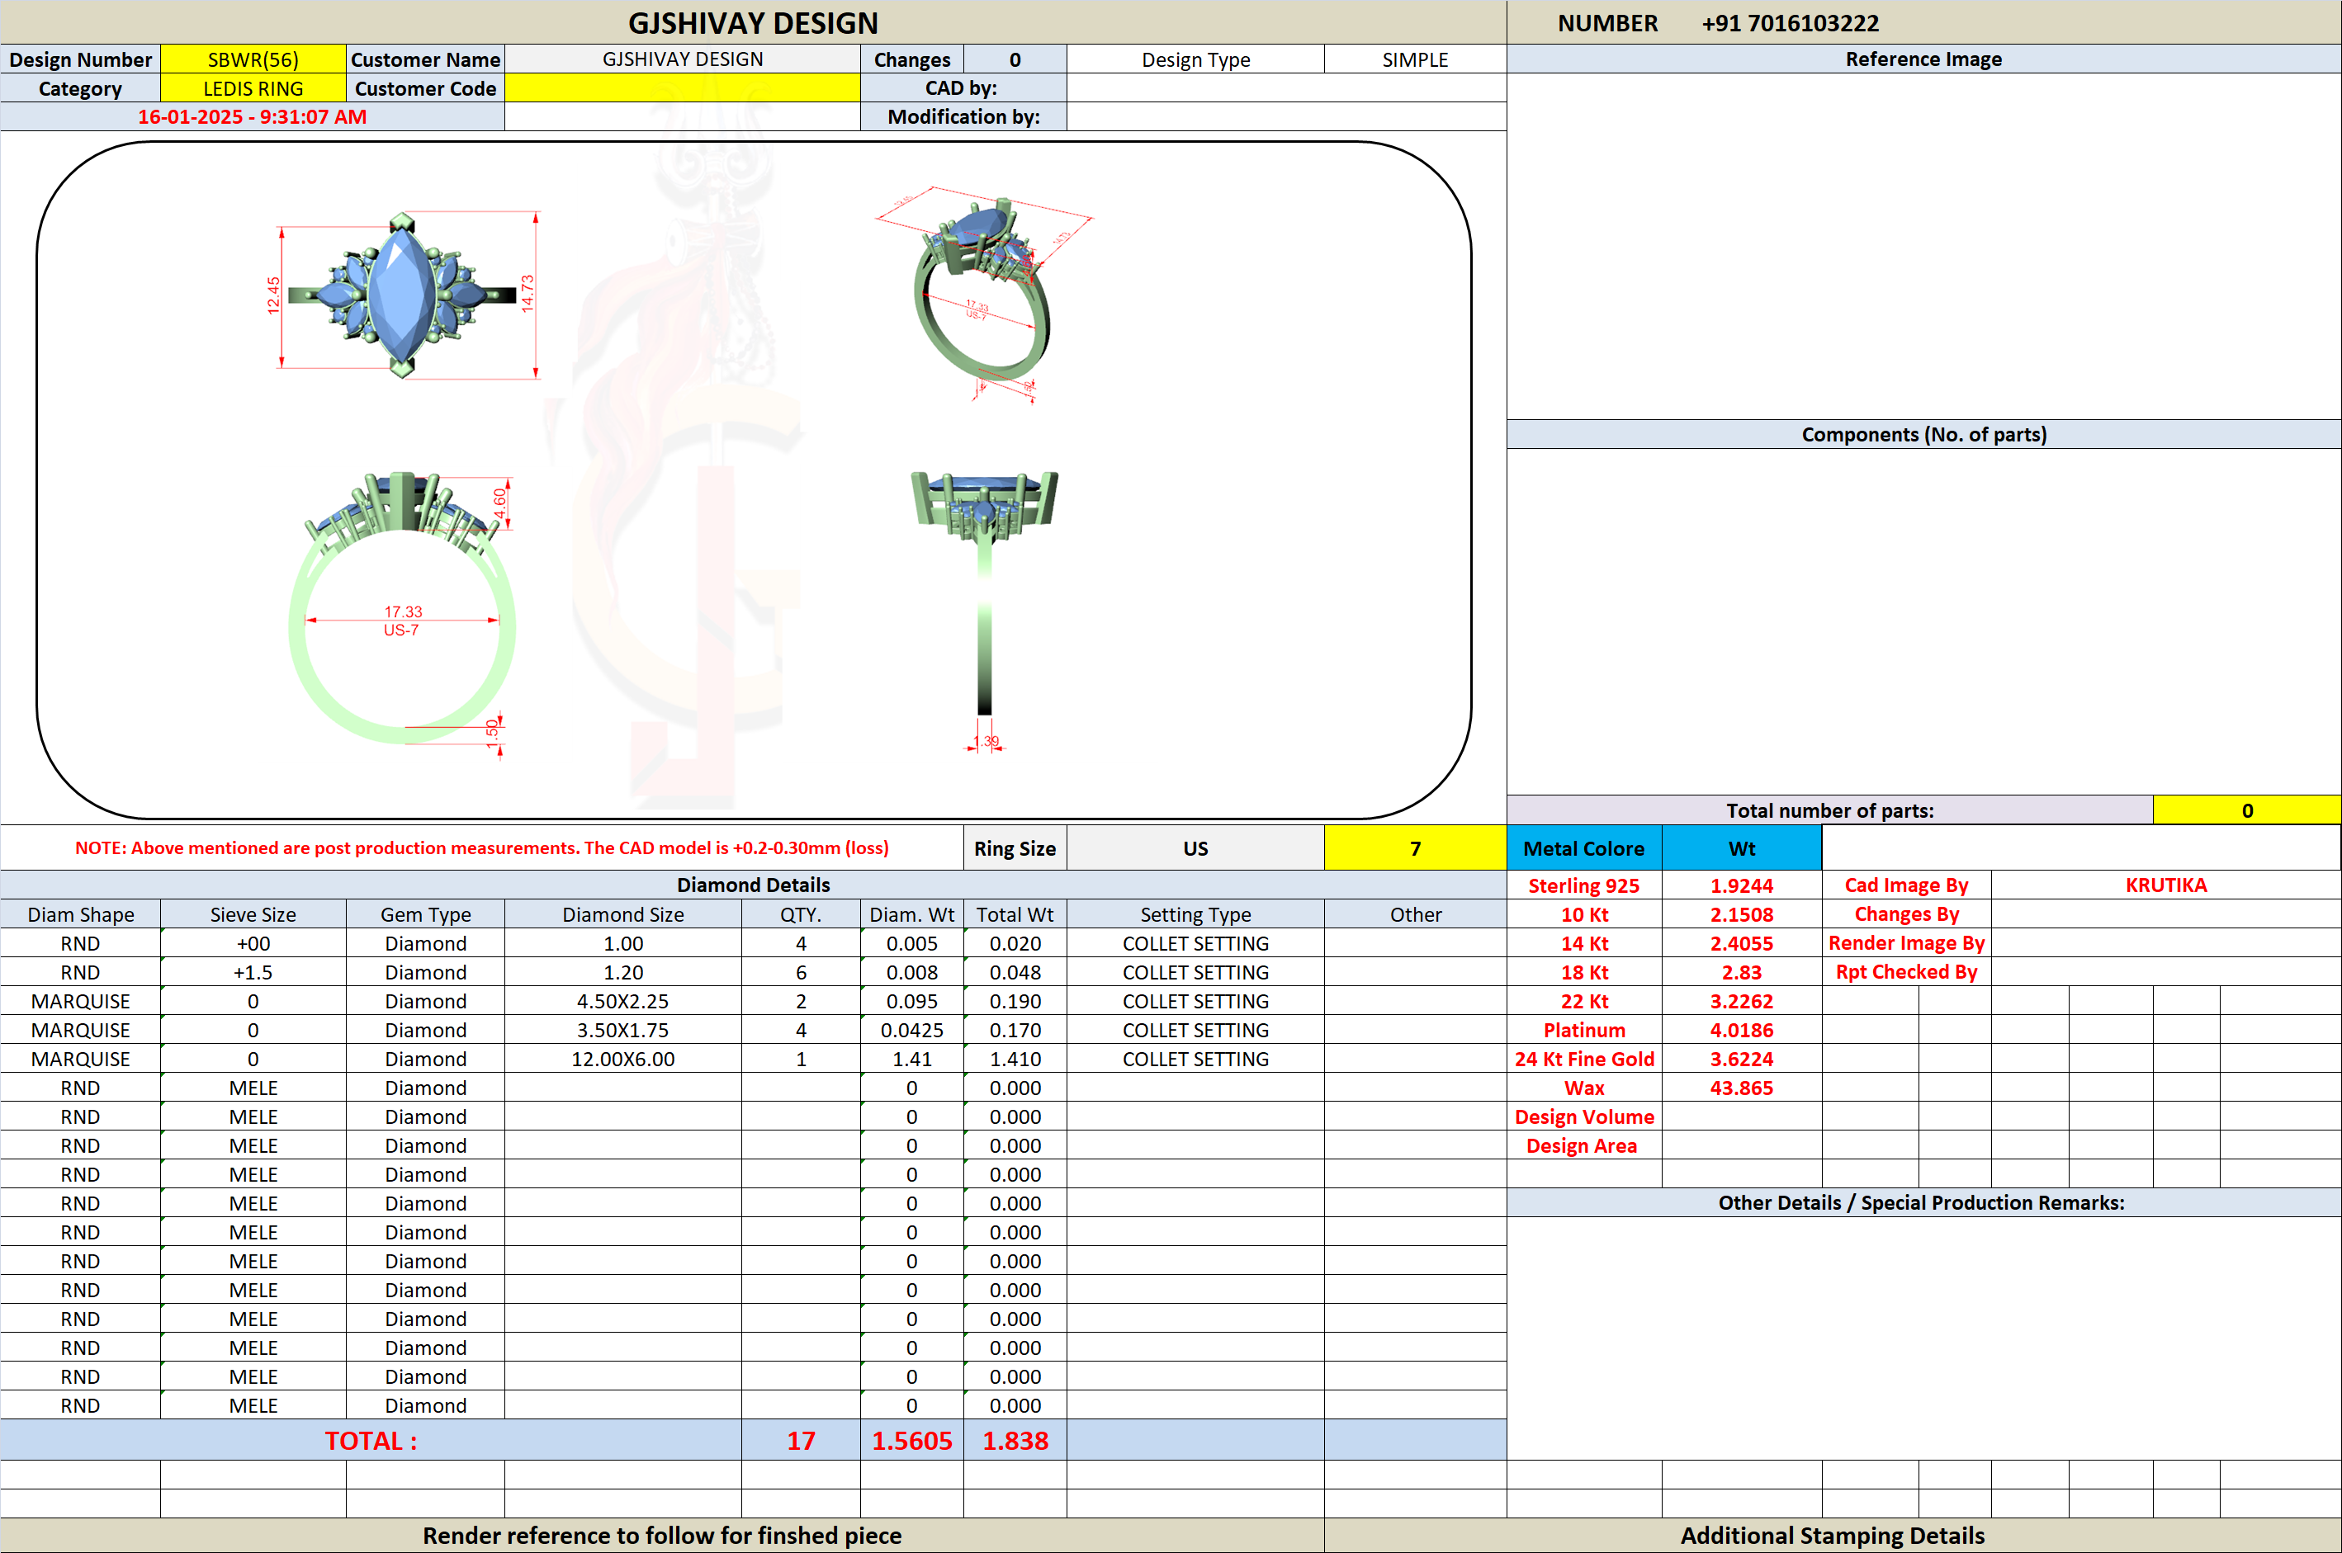This screenshot has height=1553, width=2342.
Task: Select the total weight value 1.838
Action: tap(1015, 1440)
